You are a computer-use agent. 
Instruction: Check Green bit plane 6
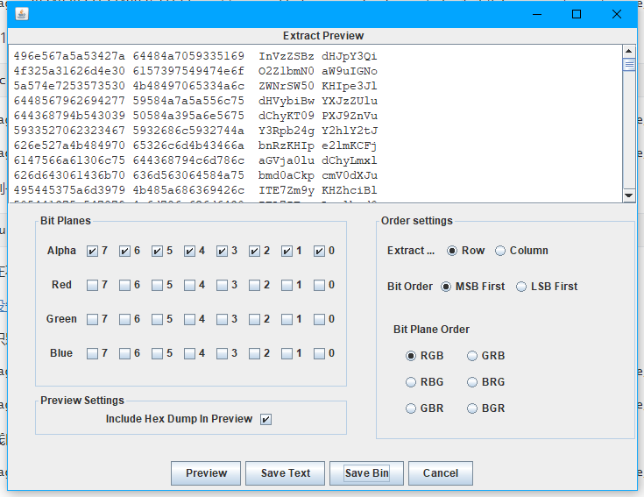point(124,319)
